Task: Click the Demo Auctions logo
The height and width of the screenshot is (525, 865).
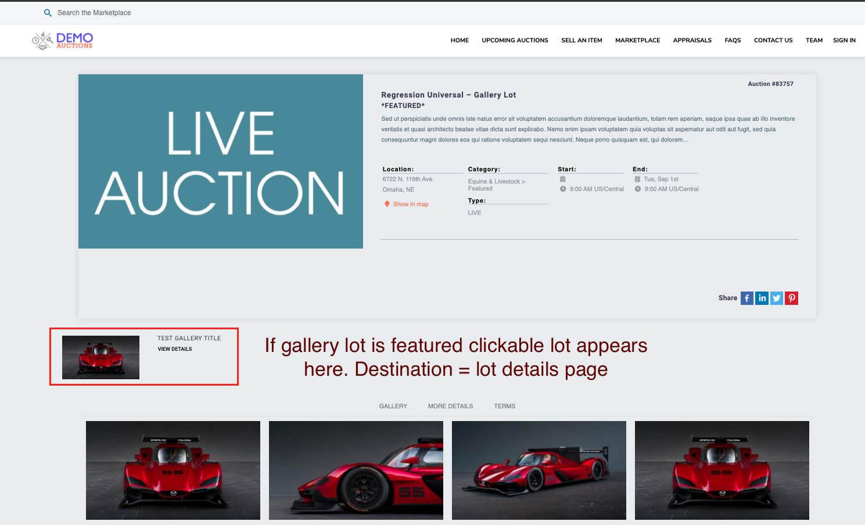Action: click(x=62, y=41)
